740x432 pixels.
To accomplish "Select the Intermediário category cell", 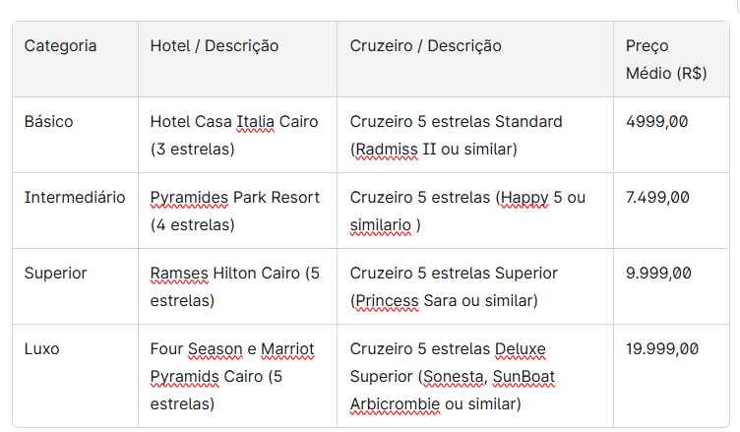I will [75, 198].
